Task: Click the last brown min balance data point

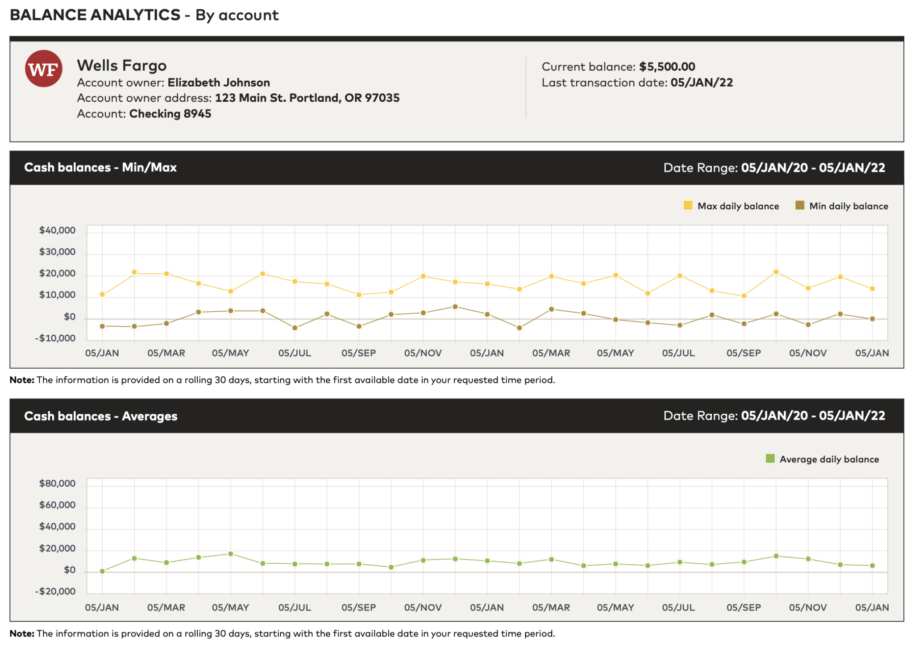Action: (x=872, y=319)
